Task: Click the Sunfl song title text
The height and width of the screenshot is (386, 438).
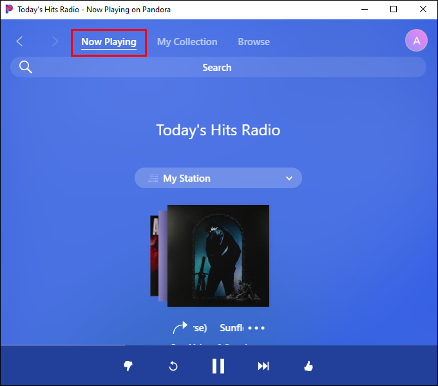Action: (x=231, y=328)
